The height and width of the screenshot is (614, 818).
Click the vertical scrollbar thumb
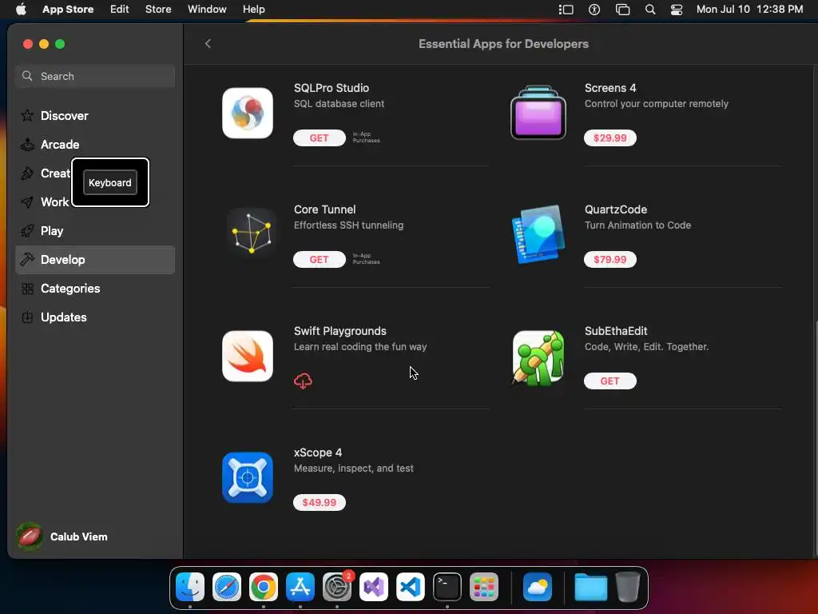point(815,439)
